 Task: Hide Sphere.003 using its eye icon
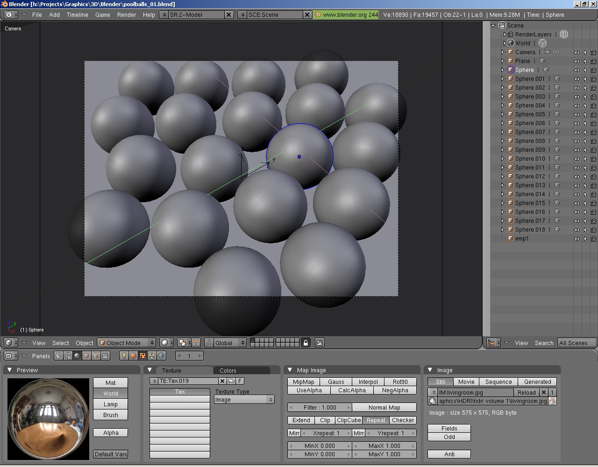click(x=577, y=97)
